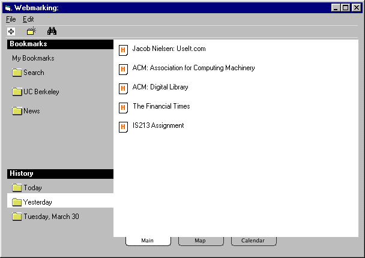
Task: Click the Tuesday, March 30 folder icon
Action: (17, 217)
